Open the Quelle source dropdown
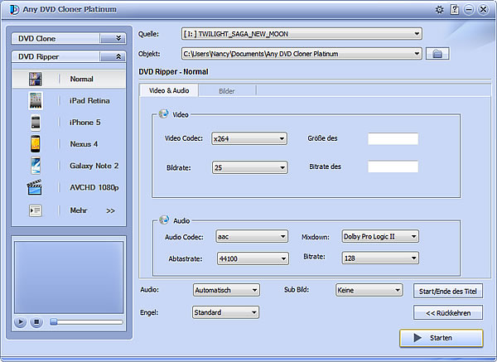The width and height of the screenshot is (497, 362). [302, 34]
